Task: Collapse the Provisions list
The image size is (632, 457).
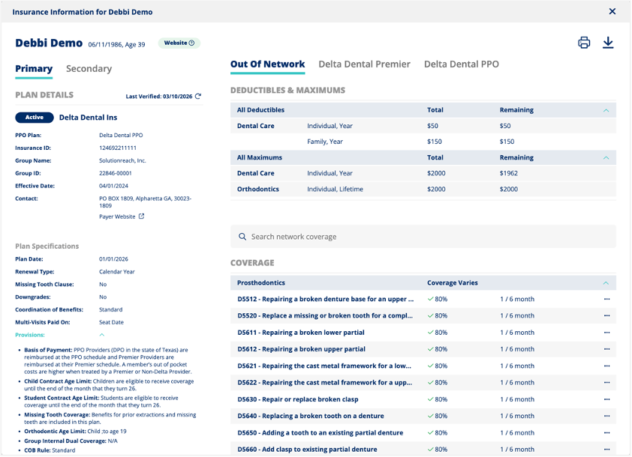Action: [x=102, y=335]
